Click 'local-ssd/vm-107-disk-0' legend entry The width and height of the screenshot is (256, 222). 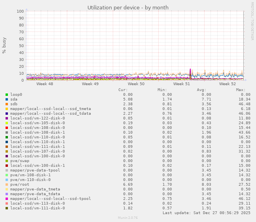tap(38, 151)
